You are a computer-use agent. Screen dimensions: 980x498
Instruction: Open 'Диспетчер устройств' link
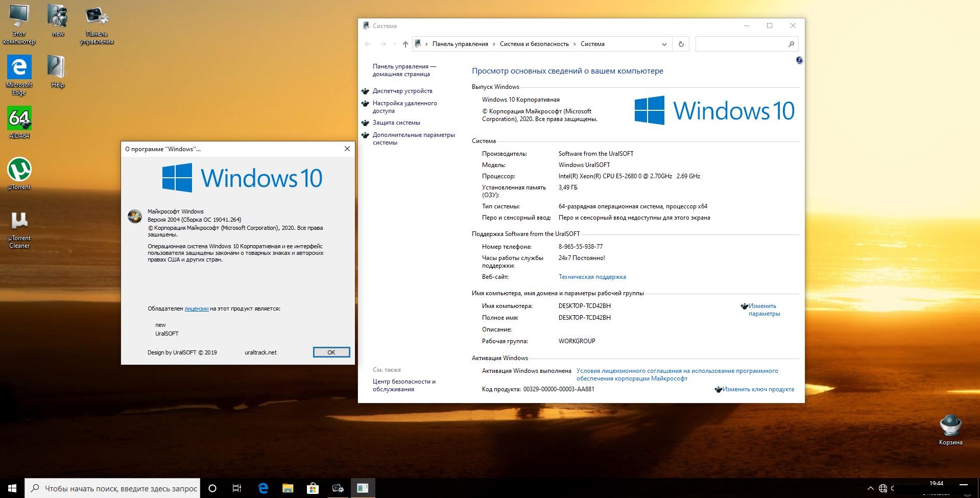click(x=402, y=91)
